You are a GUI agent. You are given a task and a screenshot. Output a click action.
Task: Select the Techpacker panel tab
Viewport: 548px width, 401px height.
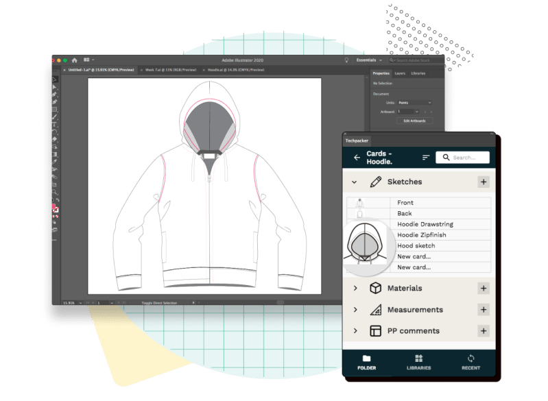pos(357,141)
